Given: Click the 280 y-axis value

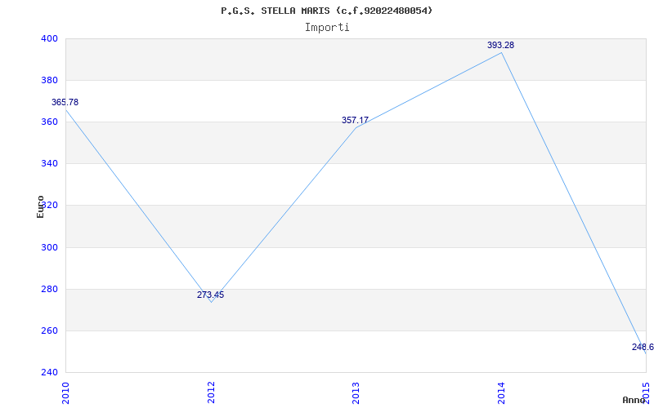Looking at the screenshot, I should [49, 290].
